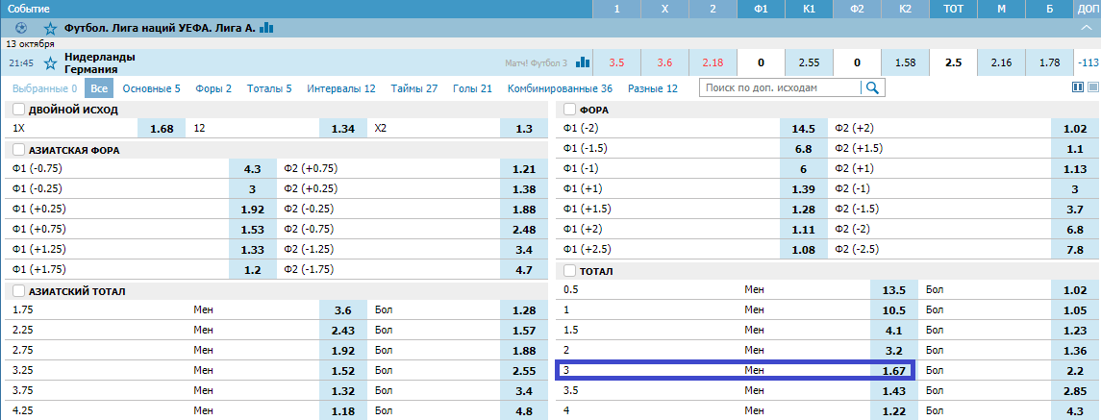Switch to two-column layout icon

point(1078,87)
